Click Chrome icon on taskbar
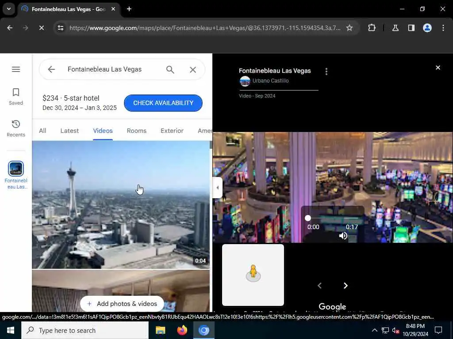Viewport: 453px width, 339px height. 203,330
